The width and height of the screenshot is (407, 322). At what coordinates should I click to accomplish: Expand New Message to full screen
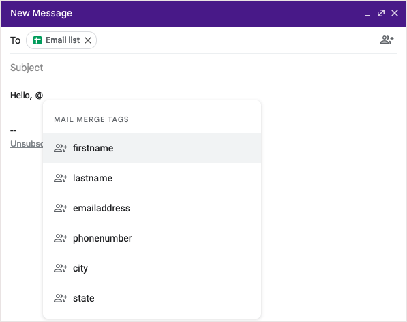[x=381, y=13]
